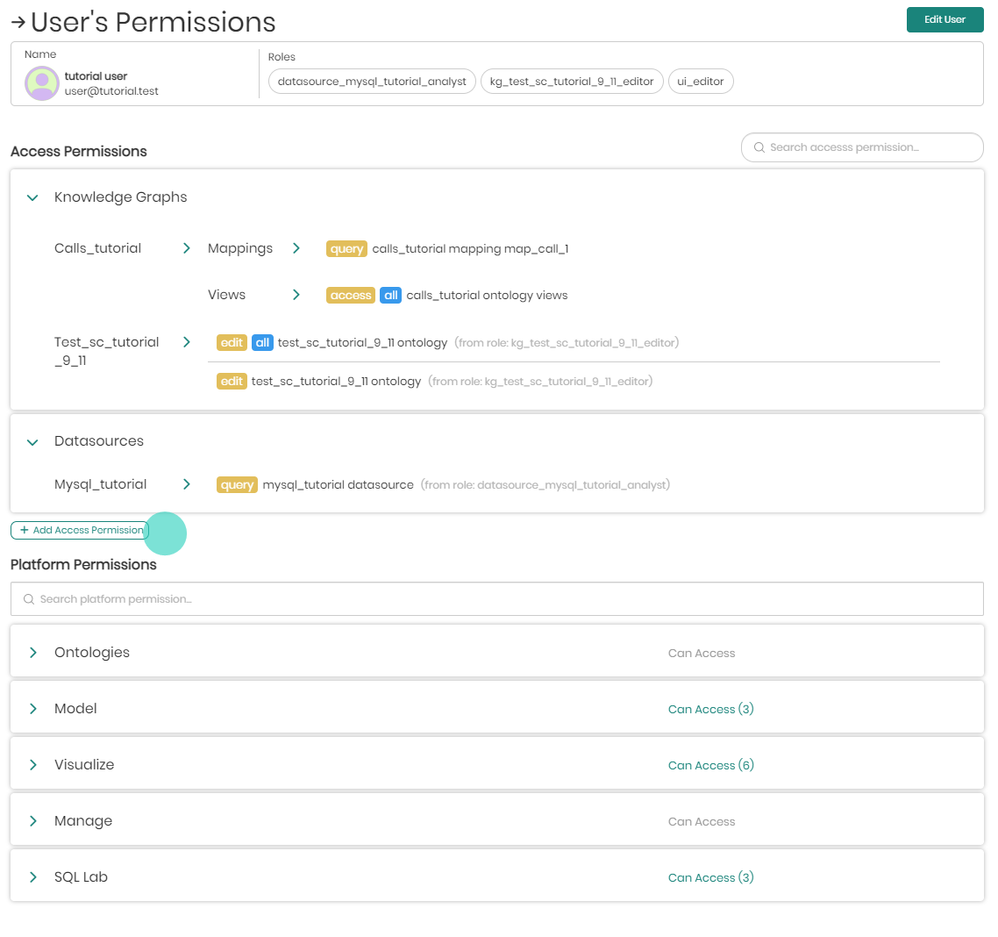Click the Edit User button
Viewport: 998px width, 937px height.
tap(945, 19)
